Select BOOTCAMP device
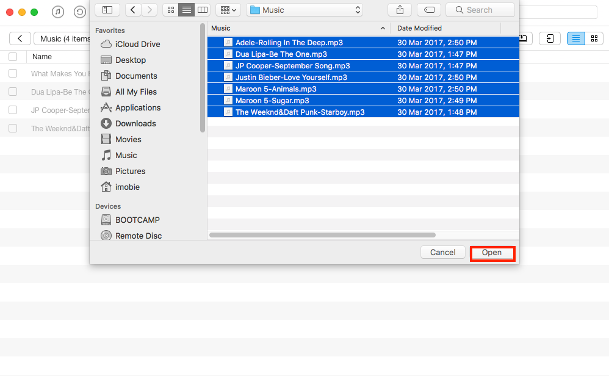The height and width of the screenshot is (376, 609). tap(130, 220)
